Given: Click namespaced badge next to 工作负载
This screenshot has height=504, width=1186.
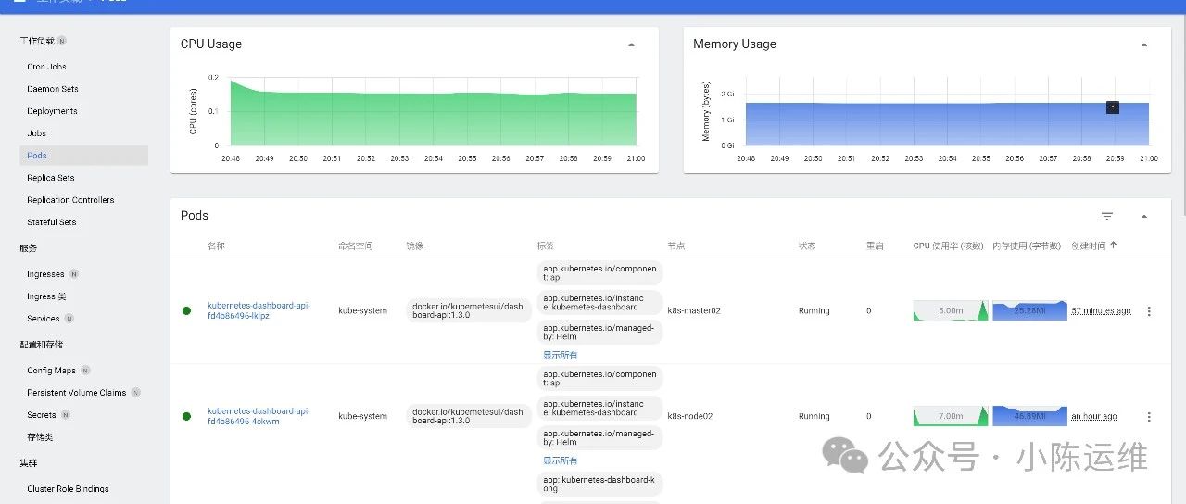Looking at the screenshot, I should 62,41.
